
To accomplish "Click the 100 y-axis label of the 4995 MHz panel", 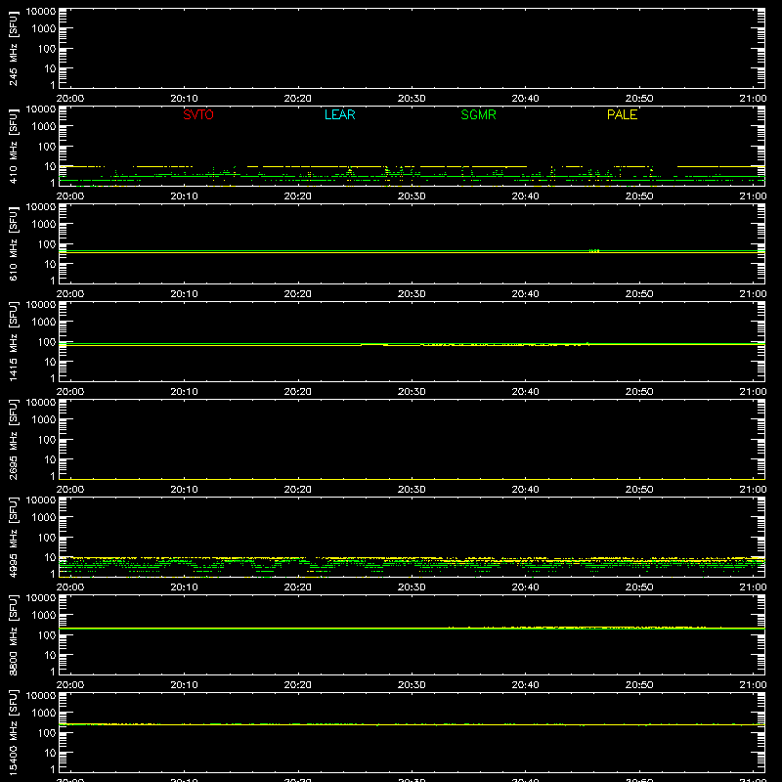I will click(47, 538).
